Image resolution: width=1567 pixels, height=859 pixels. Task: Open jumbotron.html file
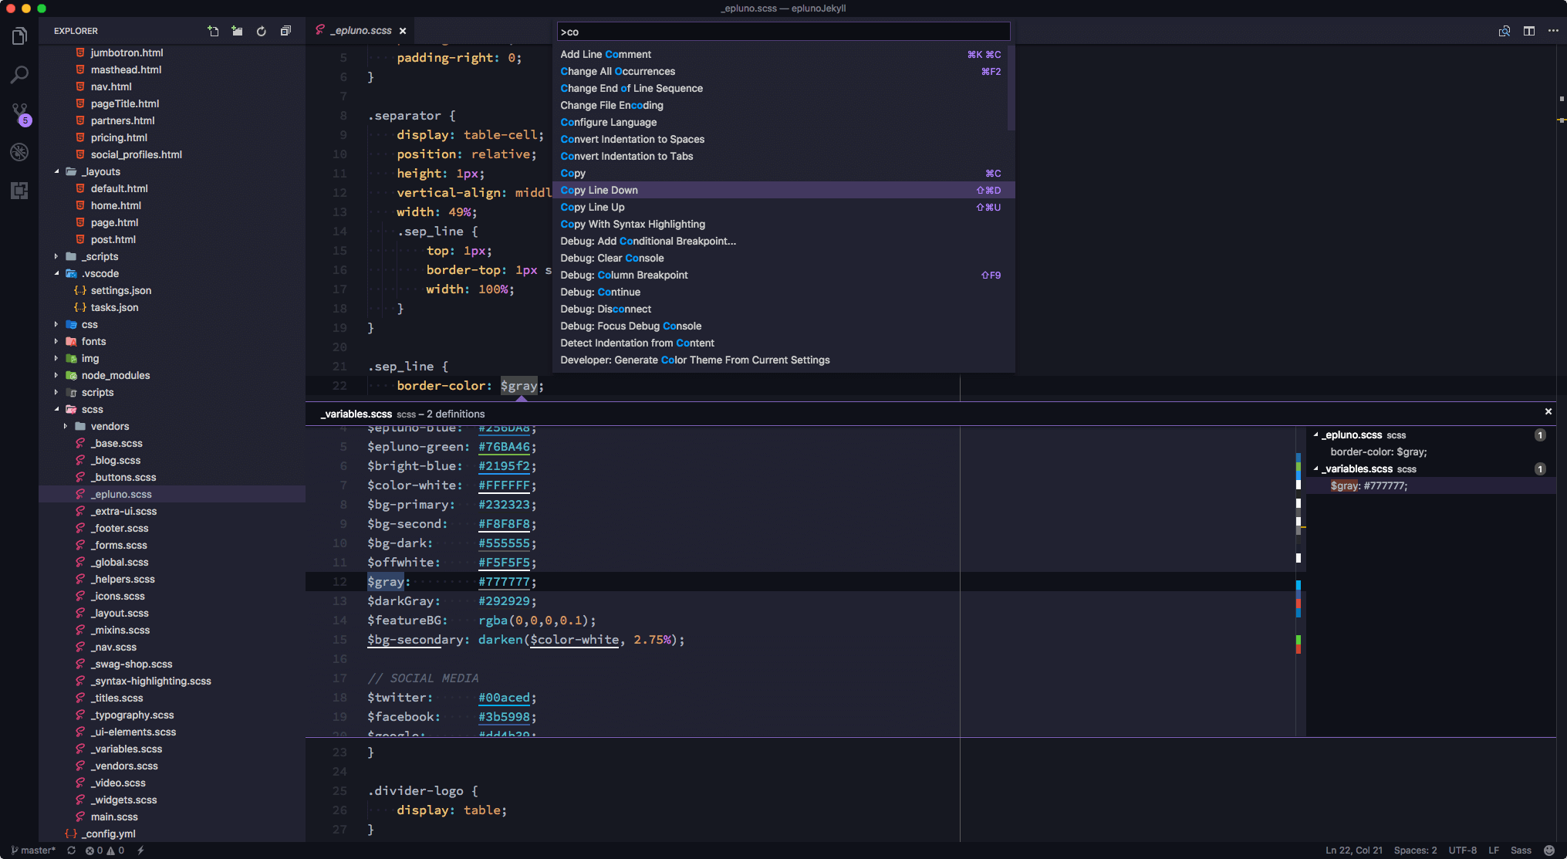pos(127,52)
